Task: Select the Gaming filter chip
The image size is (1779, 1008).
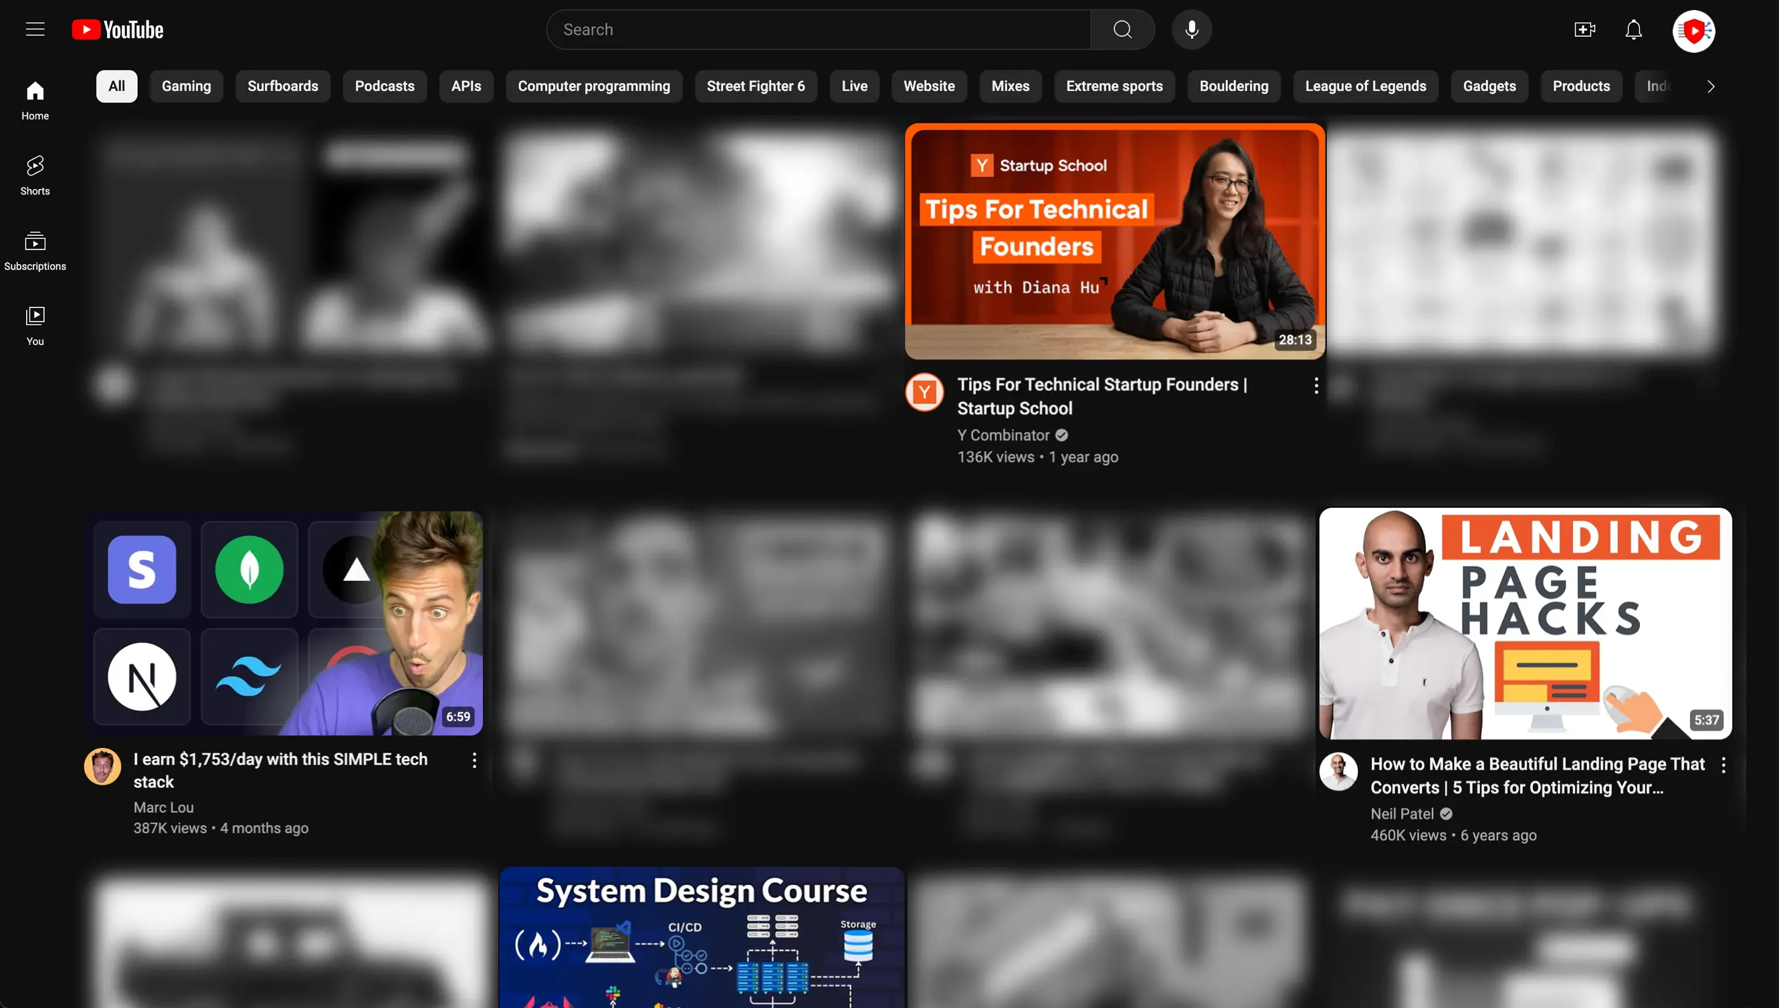Action: click(x=187, y=86)
